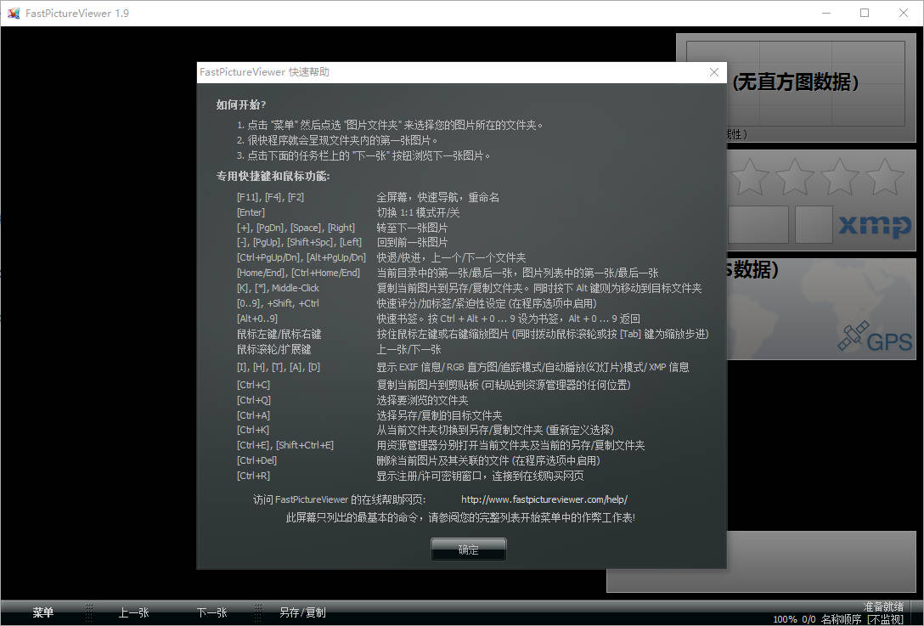Screen dimensions: 924x626
Task: Click the [Alt+0..9] bookmark shortcut
Action: coord(257,319)
